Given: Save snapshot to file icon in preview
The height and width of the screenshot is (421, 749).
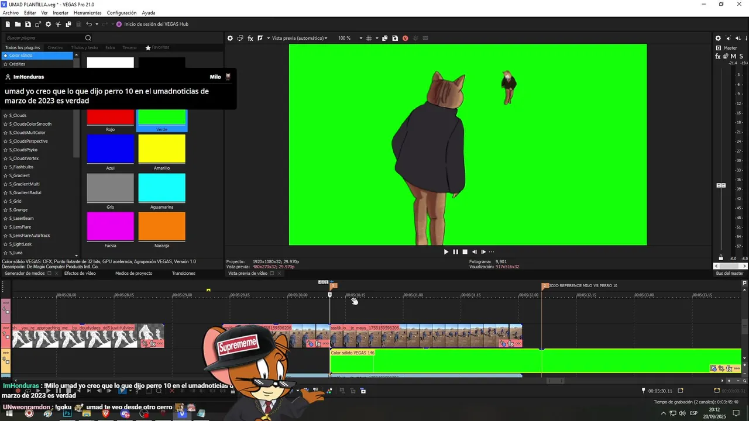Looking at the screenshot, I should 395,38.
